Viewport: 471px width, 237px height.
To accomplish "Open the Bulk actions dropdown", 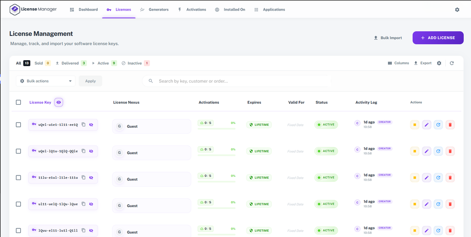I will pos(46,81).
